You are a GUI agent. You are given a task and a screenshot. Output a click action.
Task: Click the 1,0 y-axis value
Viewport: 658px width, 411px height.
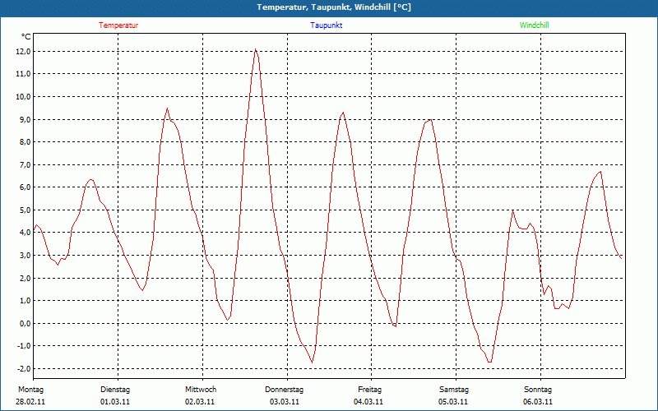coord(25,300)
